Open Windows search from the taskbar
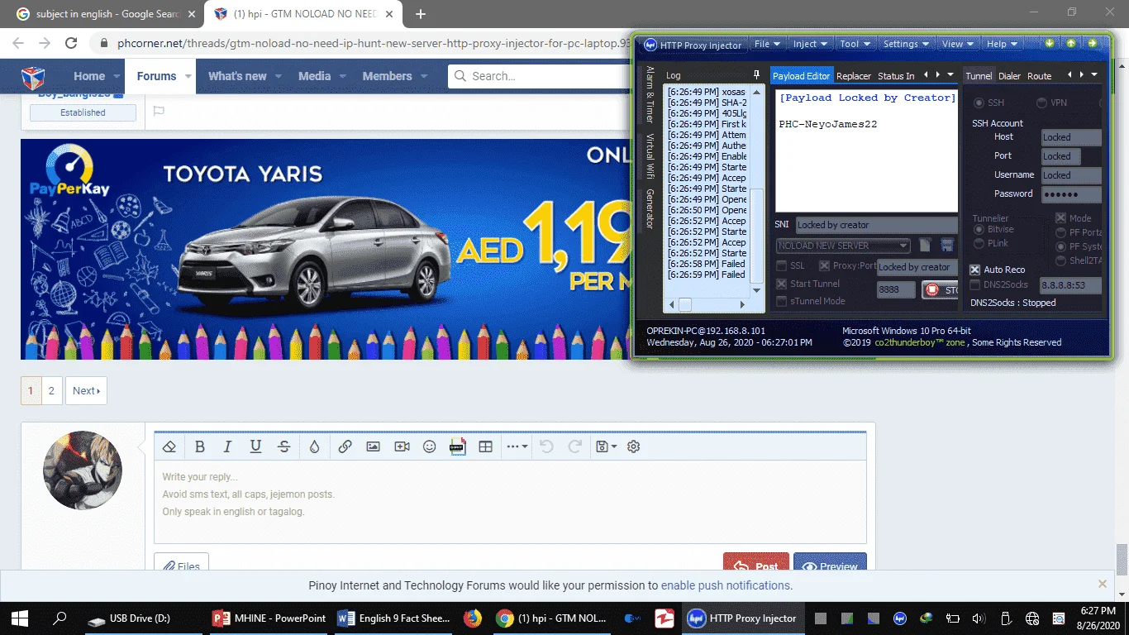Screen dimensions: 1129x635 click(x=60, y=618)
